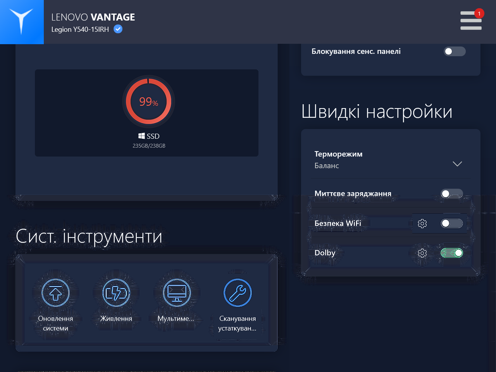Click the Блокування сенс. панелі label

point(356,51)
